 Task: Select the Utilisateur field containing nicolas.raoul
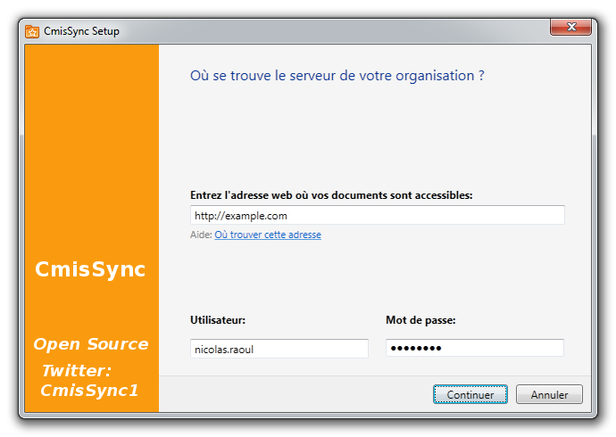[279, 349]
